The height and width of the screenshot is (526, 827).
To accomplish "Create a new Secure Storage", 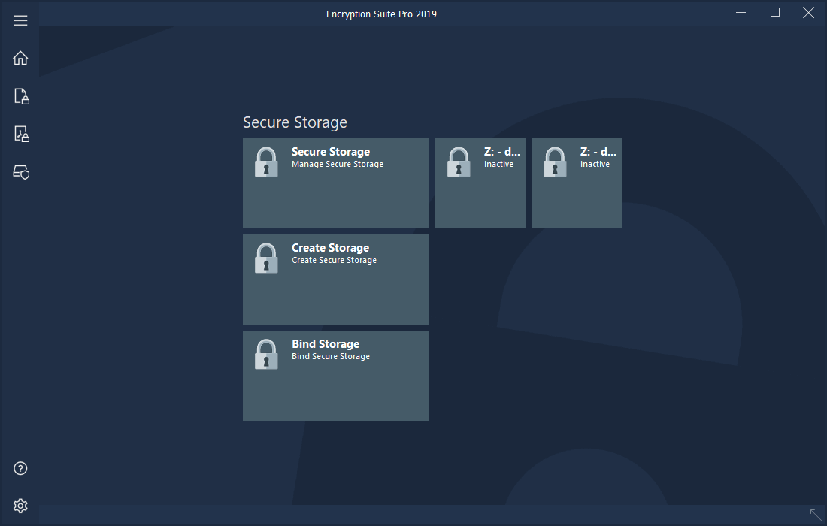I will [x=335, y=280].
